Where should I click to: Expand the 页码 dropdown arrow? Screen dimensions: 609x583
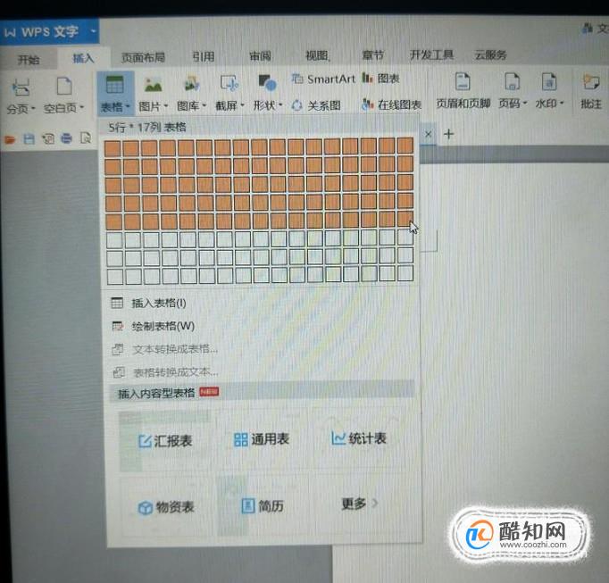(525, 104)
